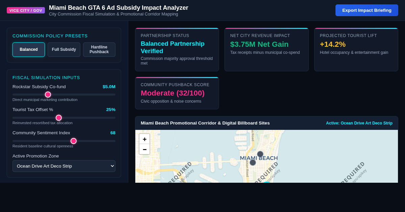Click 'Tax receipts minus municipal co-spend' text
The width and height of the screenshot is (405, 212).
(x=265, y=52)
